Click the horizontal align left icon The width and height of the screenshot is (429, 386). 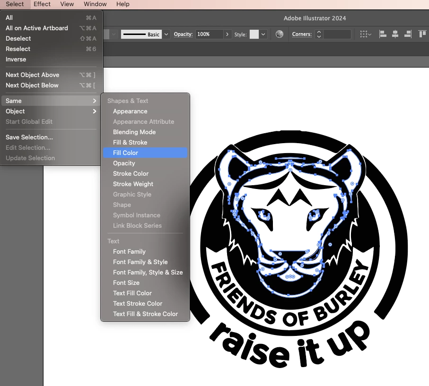coord(383,34)
